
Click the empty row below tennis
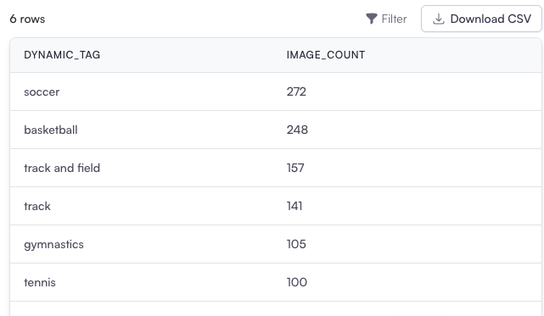276,308
